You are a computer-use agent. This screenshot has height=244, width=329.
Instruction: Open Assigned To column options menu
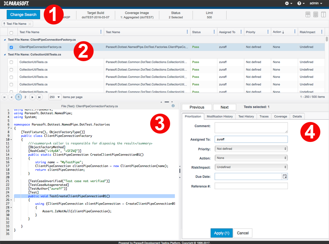(x=241, y=32)
